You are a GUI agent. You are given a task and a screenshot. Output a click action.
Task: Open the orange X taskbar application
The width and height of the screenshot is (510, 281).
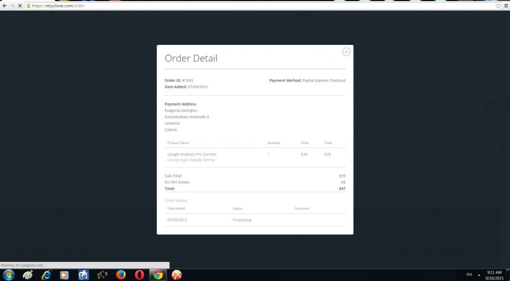click(x=177, y=275)
